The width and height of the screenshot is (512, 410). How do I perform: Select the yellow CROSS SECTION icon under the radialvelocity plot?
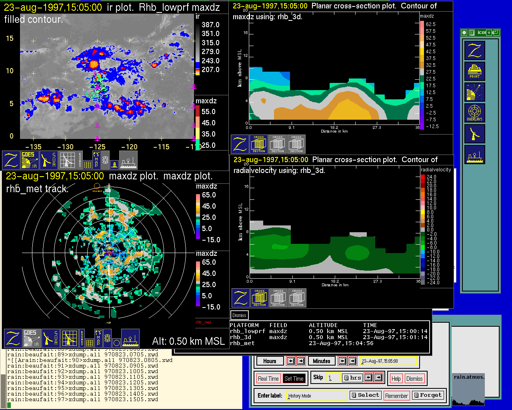[260, 298]
